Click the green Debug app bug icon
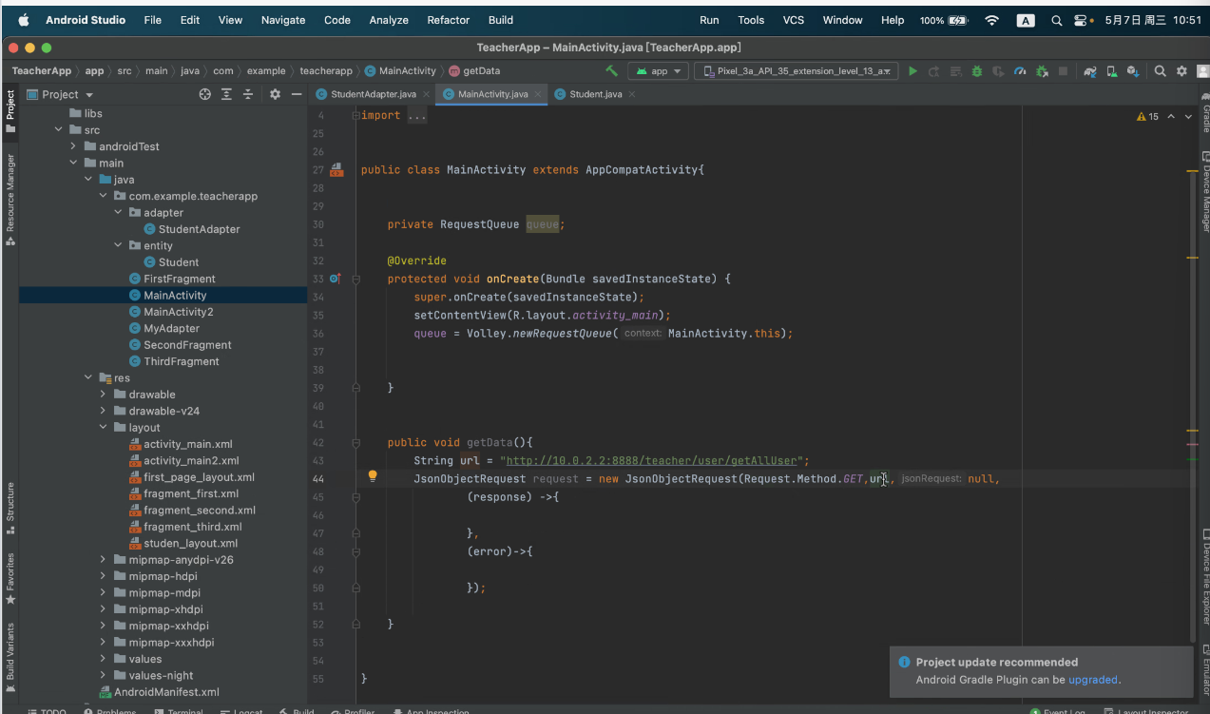1210x714 pixels. 976,71
